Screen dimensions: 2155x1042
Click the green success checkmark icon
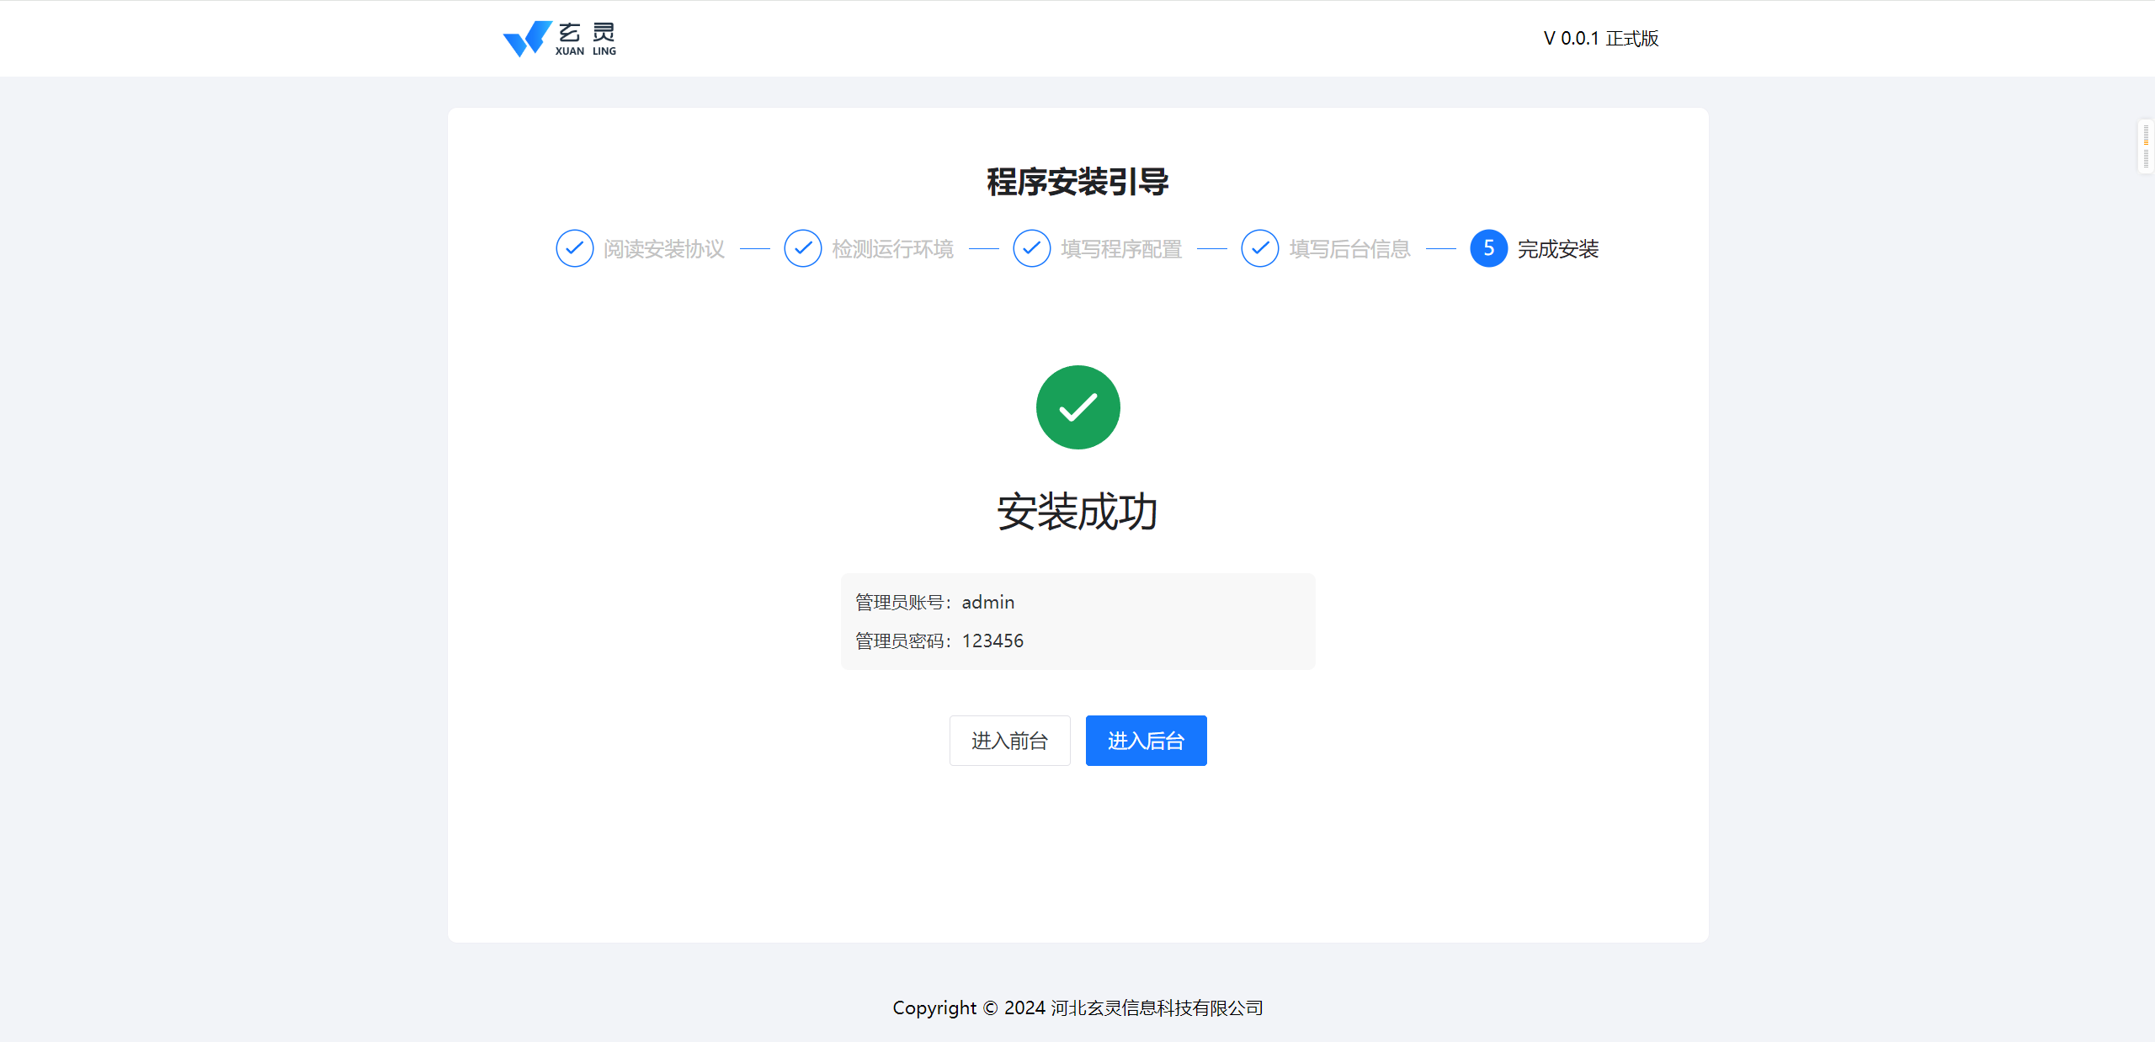click(1077, 407)
